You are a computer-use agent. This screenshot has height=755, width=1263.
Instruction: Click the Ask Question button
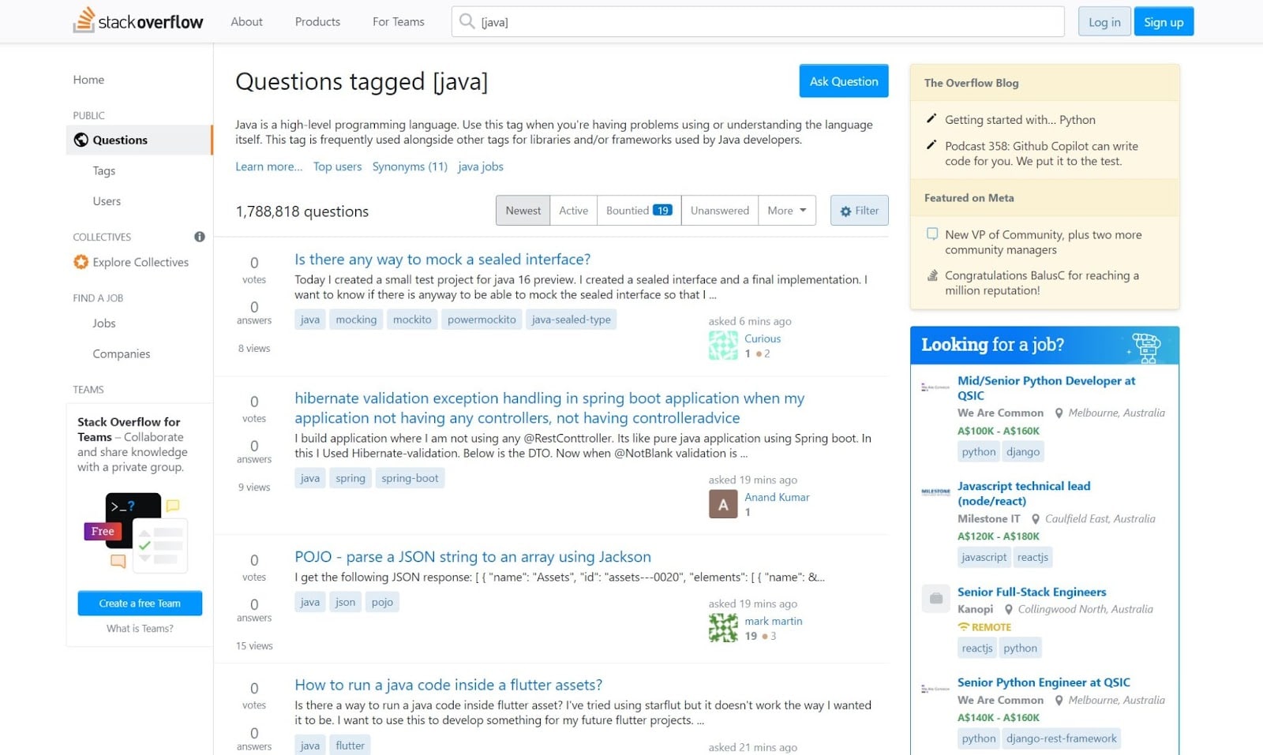click(x=843, y=80)
